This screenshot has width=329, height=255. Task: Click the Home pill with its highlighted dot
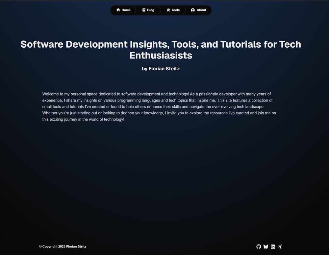(x=123, y=10)
